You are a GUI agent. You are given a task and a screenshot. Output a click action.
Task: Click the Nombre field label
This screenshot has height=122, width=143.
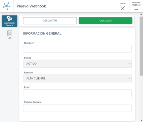click(x=29, y=43)
